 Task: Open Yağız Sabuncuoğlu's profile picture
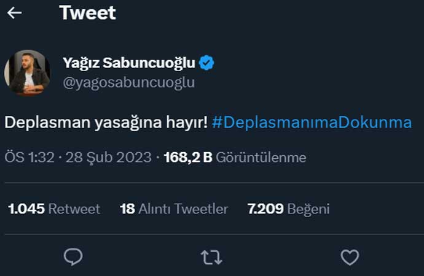click(x=28, y=72)
